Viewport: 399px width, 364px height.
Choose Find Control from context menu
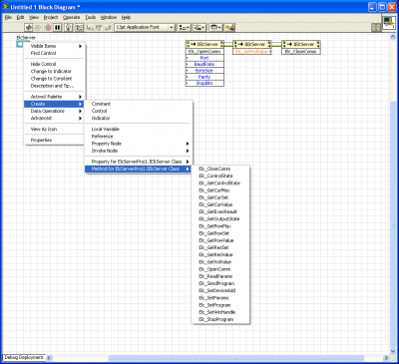point(54,53)
